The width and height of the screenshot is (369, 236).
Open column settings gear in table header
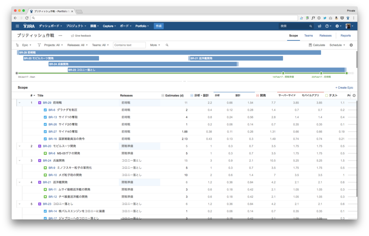(x=354, y=95)
